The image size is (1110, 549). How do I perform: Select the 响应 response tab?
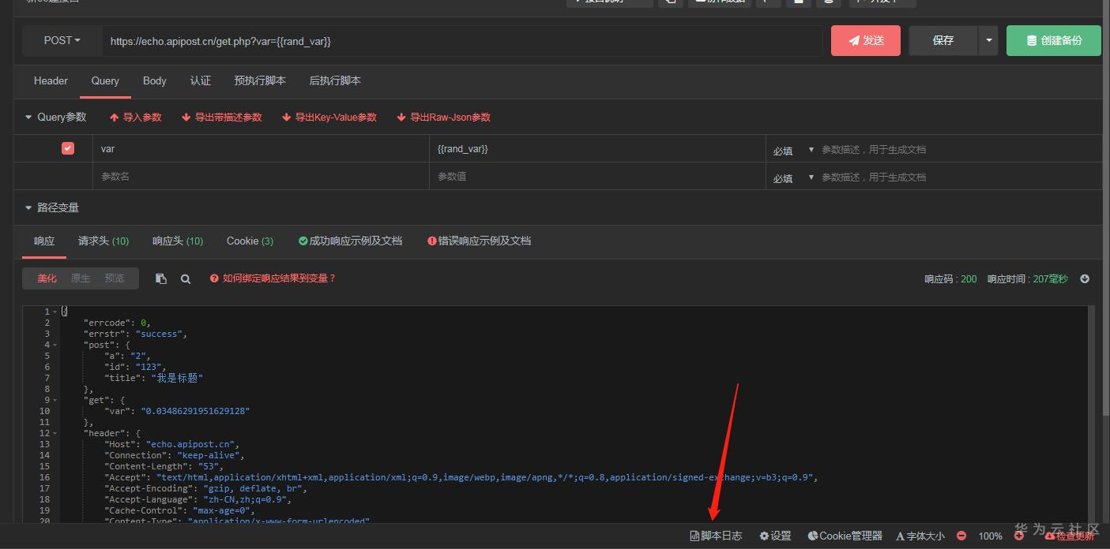click(x=44, y=241)
